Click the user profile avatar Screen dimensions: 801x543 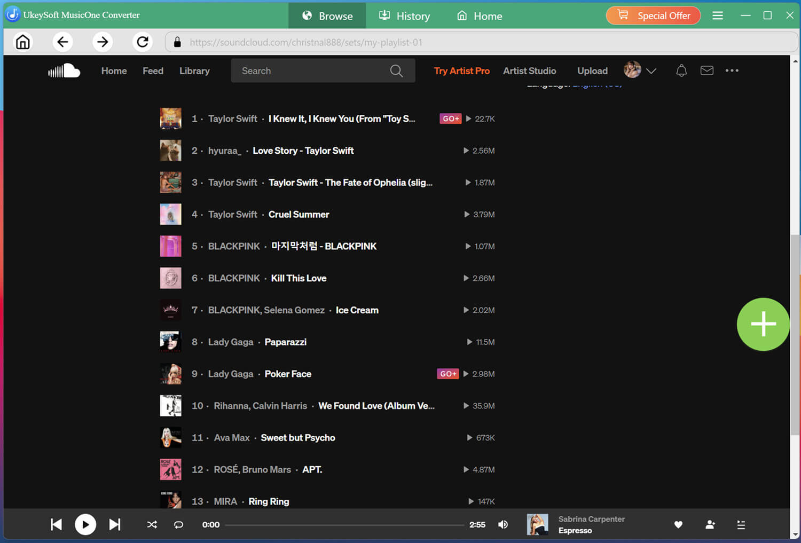point(632,69)
